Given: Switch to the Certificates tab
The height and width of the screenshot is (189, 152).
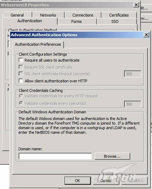Looking at the screenshot, I should click(119, 15).
